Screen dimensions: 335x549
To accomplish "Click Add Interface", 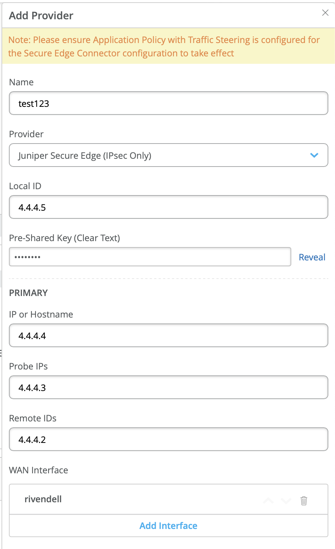I will point(168,526).
